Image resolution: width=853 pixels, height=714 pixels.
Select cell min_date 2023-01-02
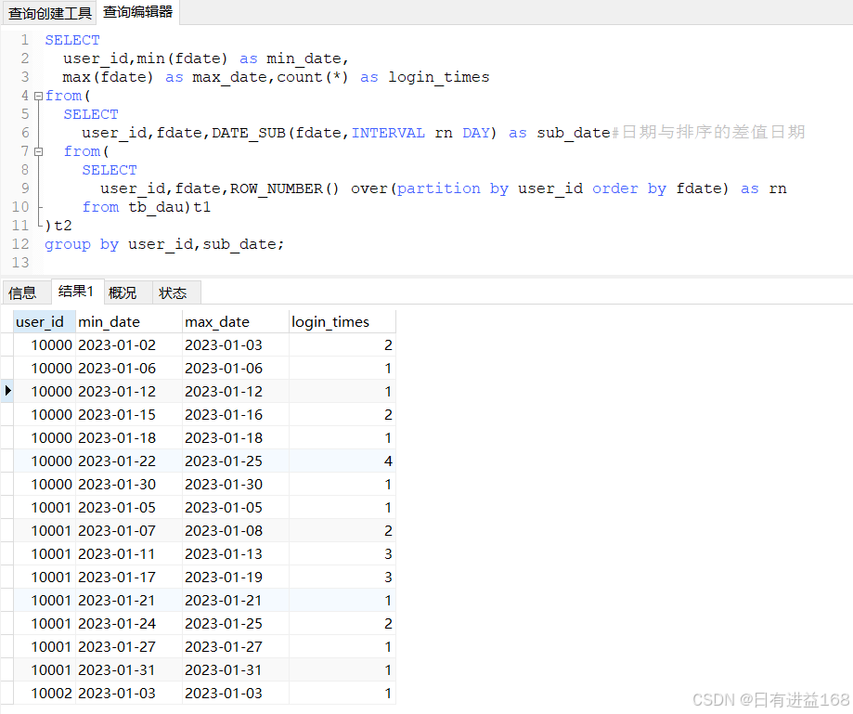pyautogui.click(x=128, y=345)
